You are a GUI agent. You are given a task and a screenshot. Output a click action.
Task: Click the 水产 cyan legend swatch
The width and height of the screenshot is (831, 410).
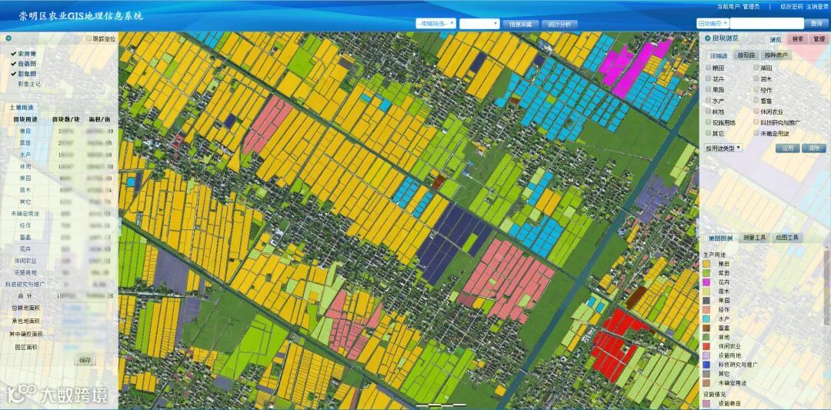(x=706, y=318)
